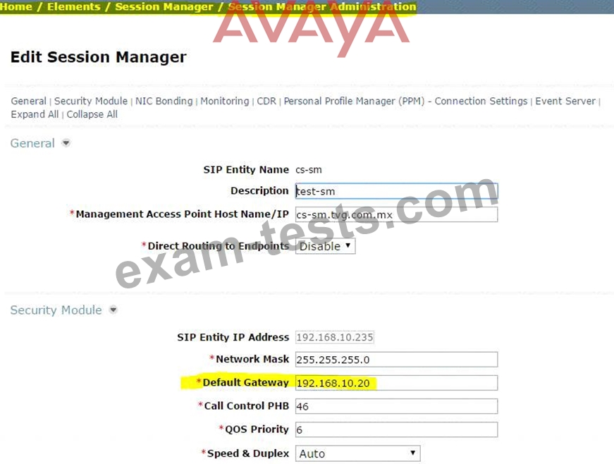Click the Collapse All link
The height and width of the screenshot is (464, 614).
[x=92, y=114]
